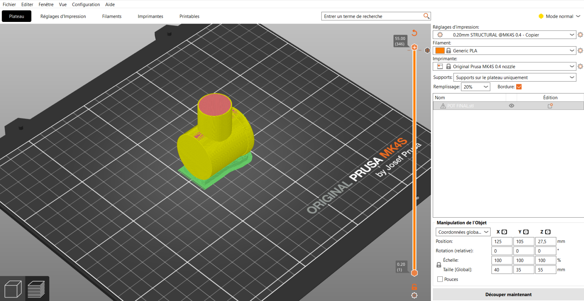Screen dimensions: 584x301
Task: Click the X size field showing 40
Action: coord(502,270)
